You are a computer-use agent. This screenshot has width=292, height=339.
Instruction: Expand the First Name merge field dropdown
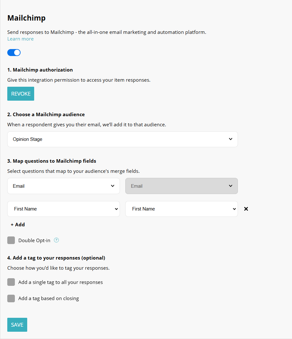[x=181, y=209]
